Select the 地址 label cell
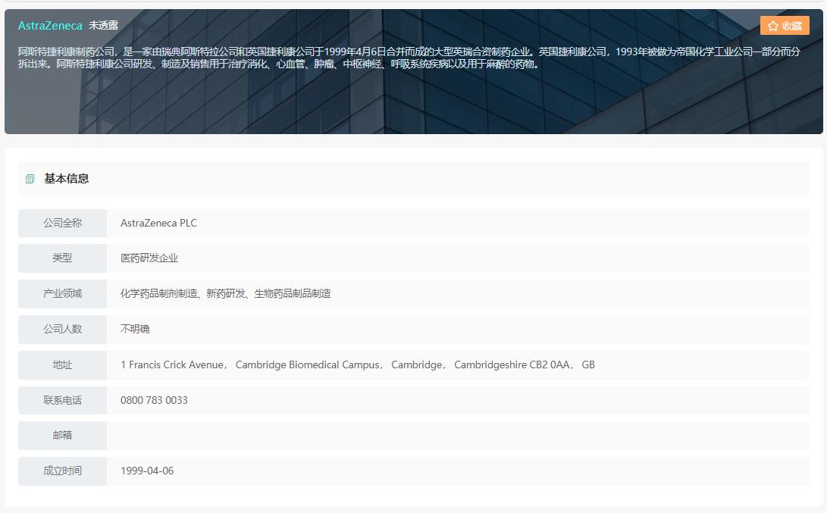 pos(62,364)
